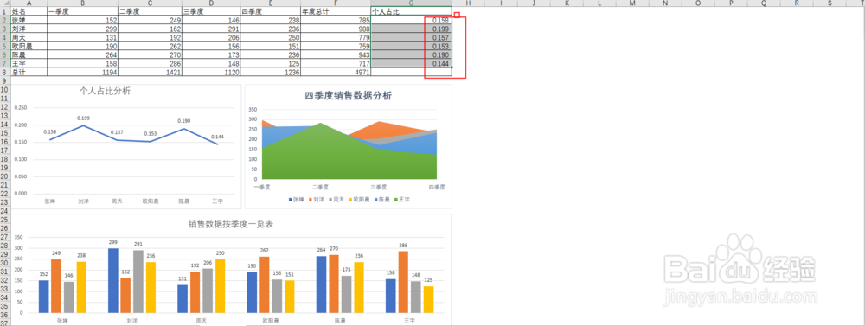Click the 三季度 header cell in row 1
865x326 pixels.
point(211,11)
